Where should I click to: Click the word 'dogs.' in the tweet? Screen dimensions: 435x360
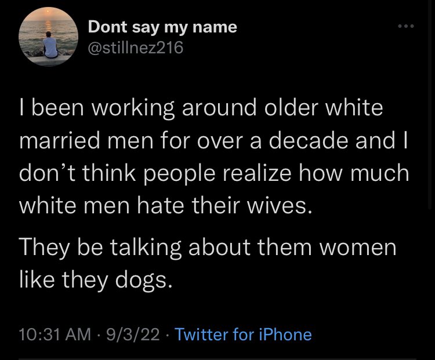144,281
